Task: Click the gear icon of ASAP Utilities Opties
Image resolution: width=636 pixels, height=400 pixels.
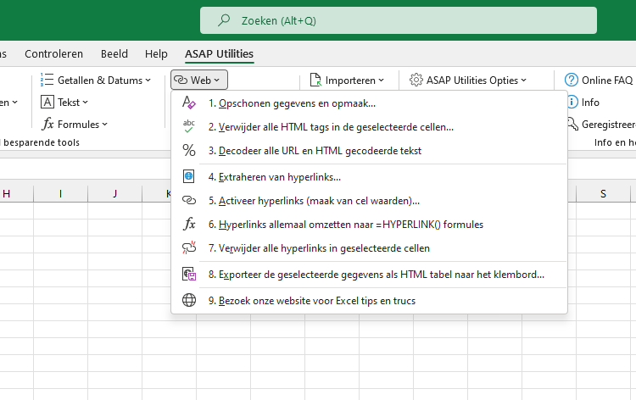Action: click(x=416, y=80)
